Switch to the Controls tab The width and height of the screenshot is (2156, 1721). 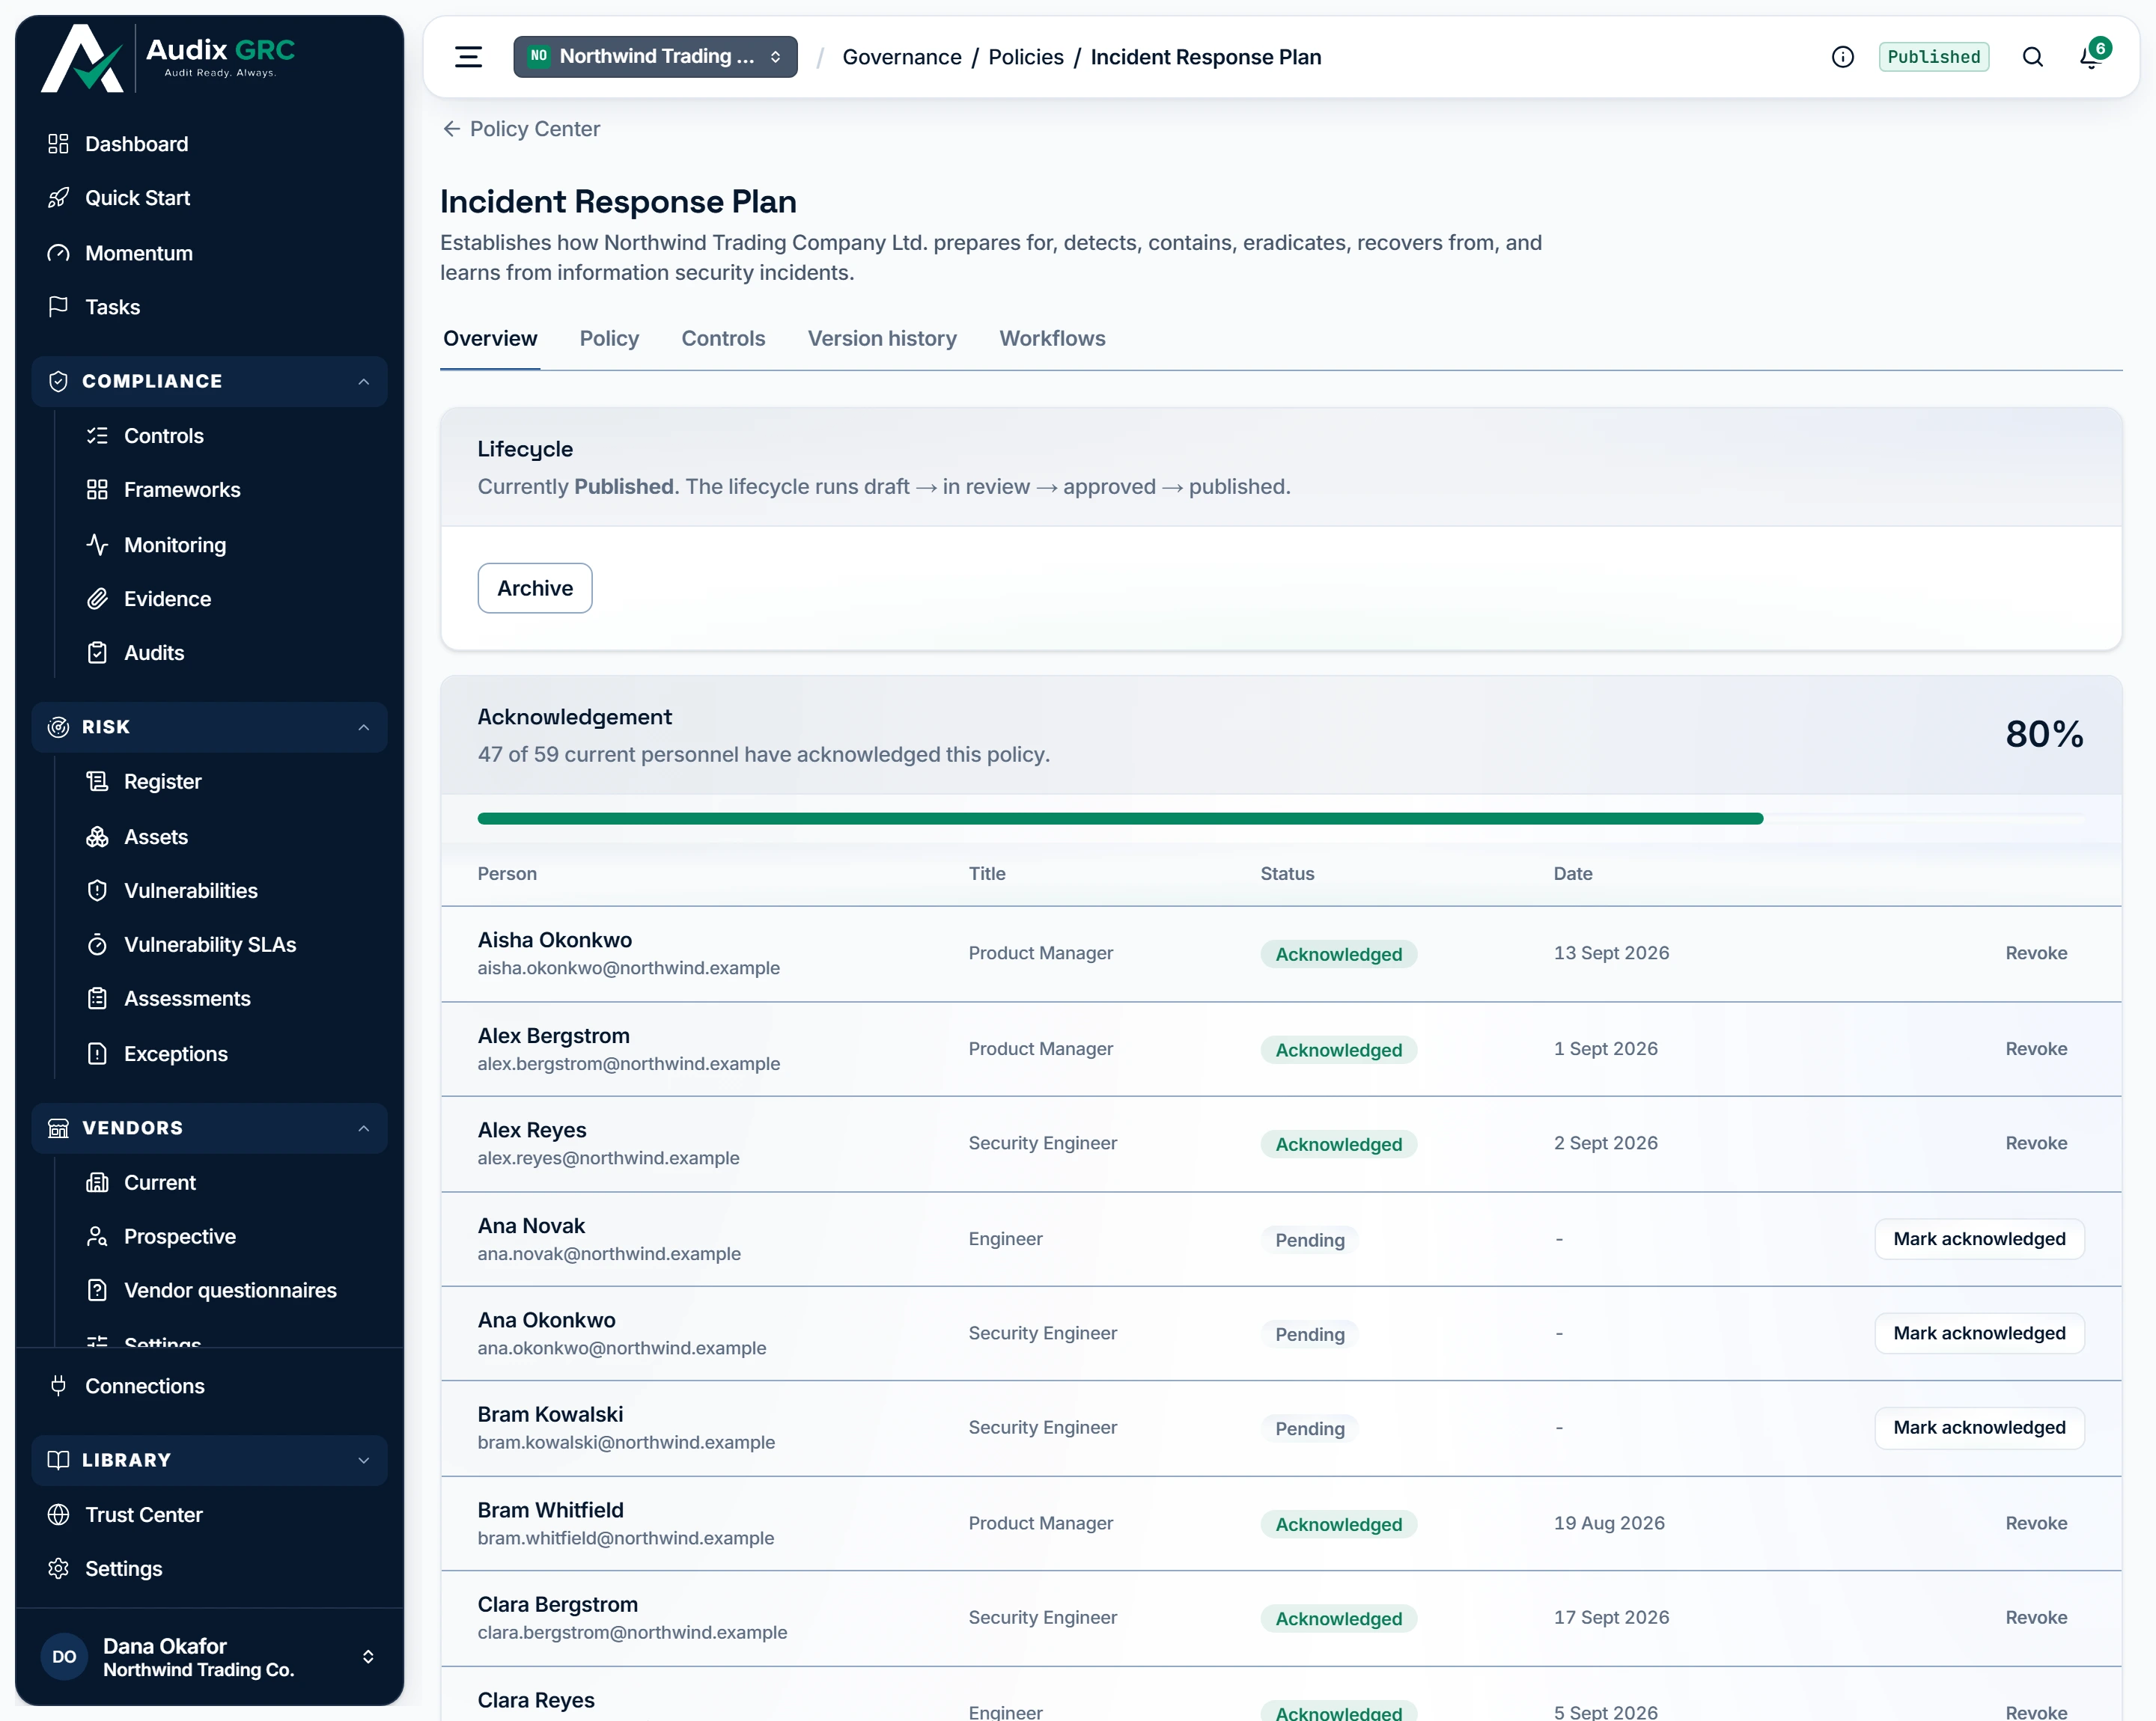(x=723, y=339)
